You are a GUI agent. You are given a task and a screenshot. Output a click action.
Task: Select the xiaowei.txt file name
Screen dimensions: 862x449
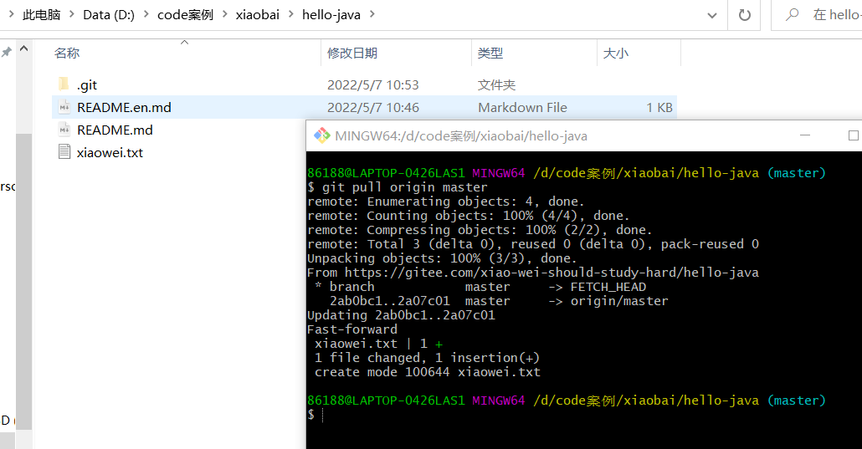[x=110, y=152]
